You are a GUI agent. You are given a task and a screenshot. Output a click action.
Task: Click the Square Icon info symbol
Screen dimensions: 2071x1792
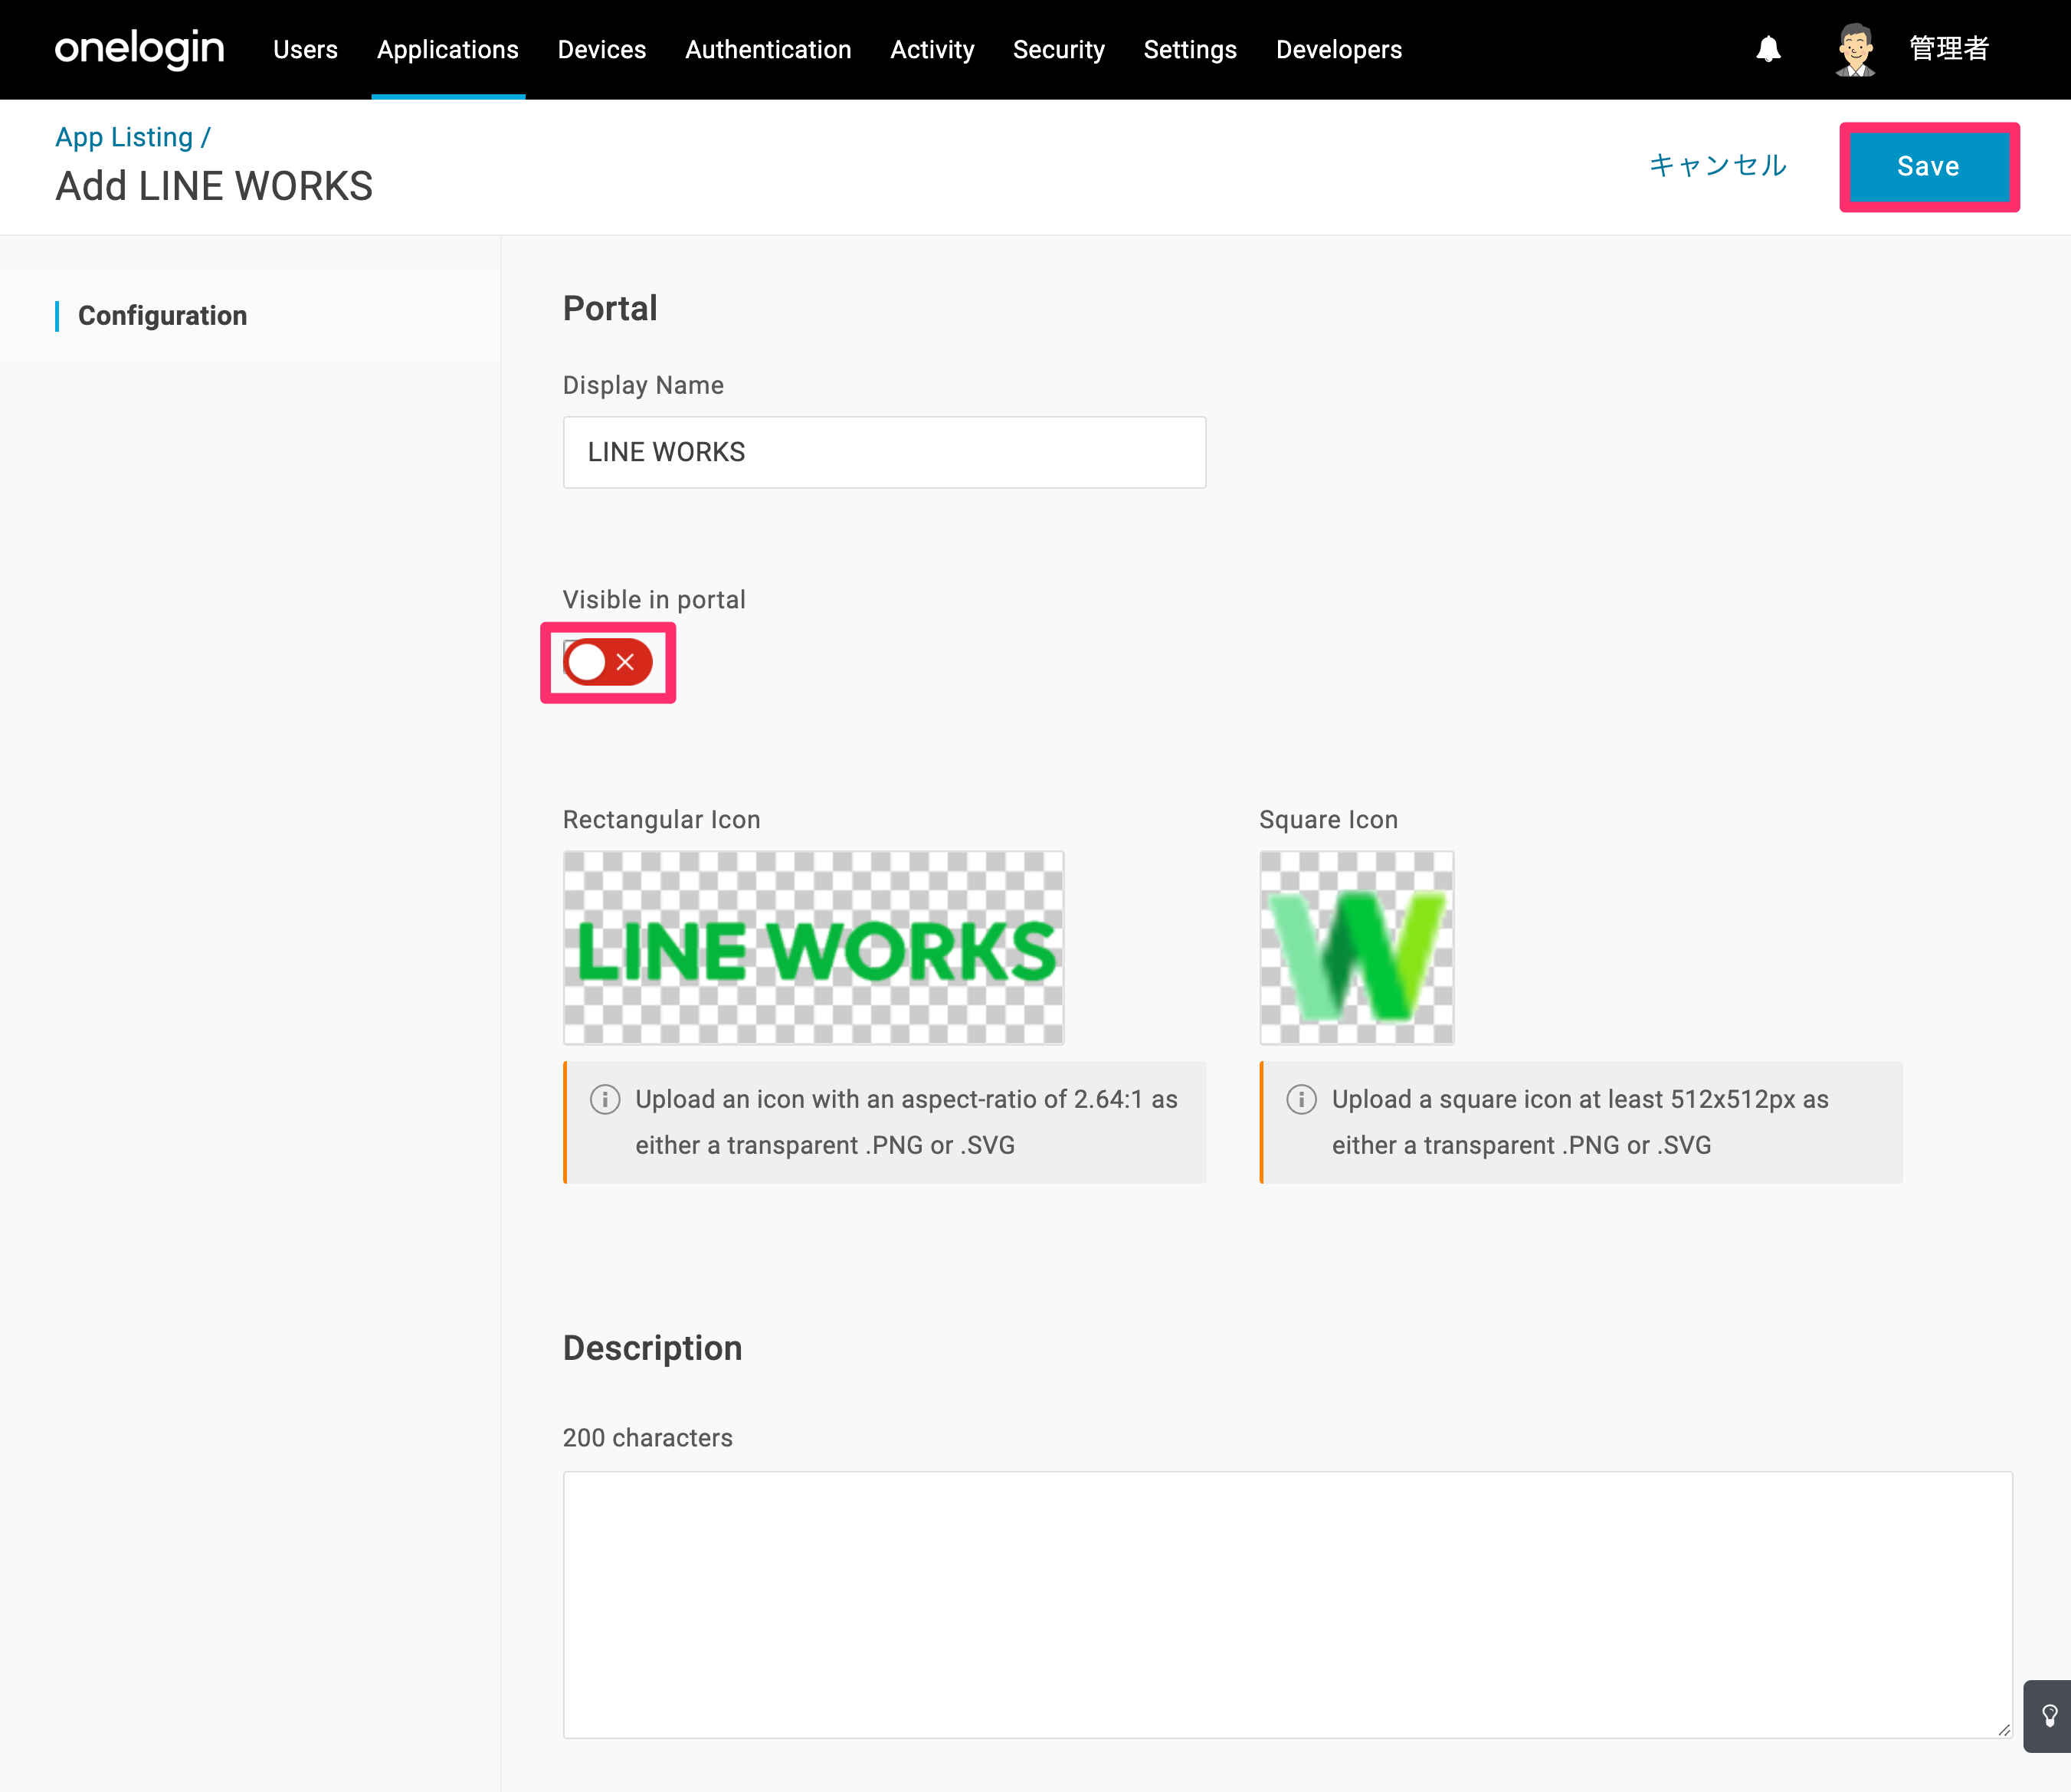point(1301,1099)
